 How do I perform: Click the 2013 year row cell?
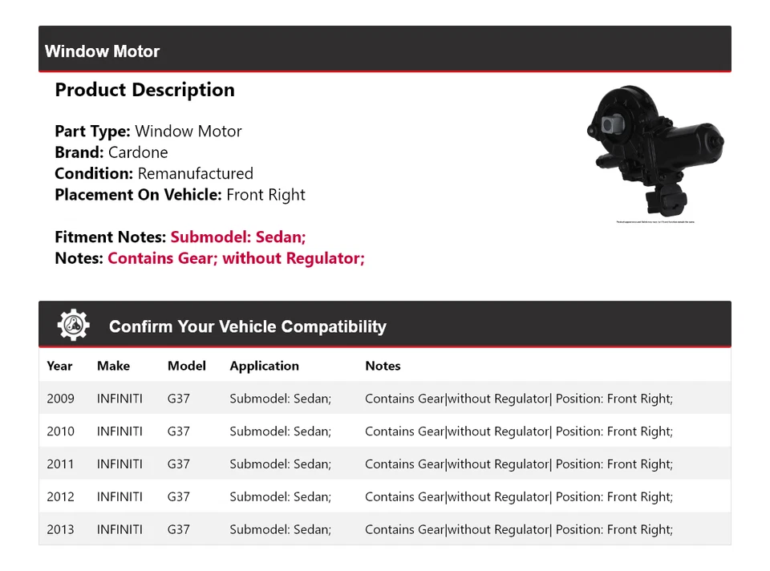point(60,529)
